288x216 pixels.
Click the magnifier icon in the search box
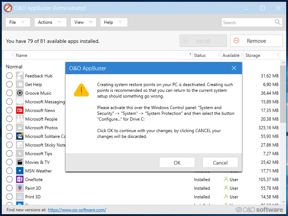click(278, 22)
